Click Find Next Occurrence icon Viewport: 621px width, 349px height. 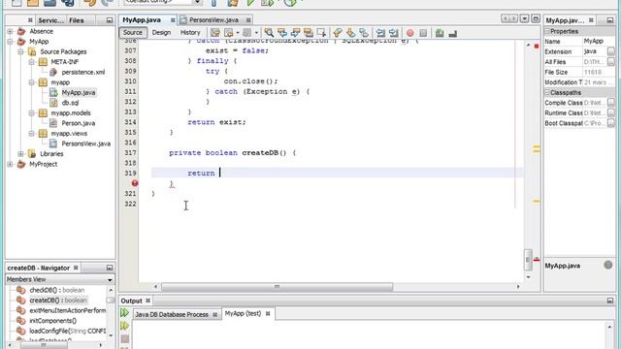295,32
